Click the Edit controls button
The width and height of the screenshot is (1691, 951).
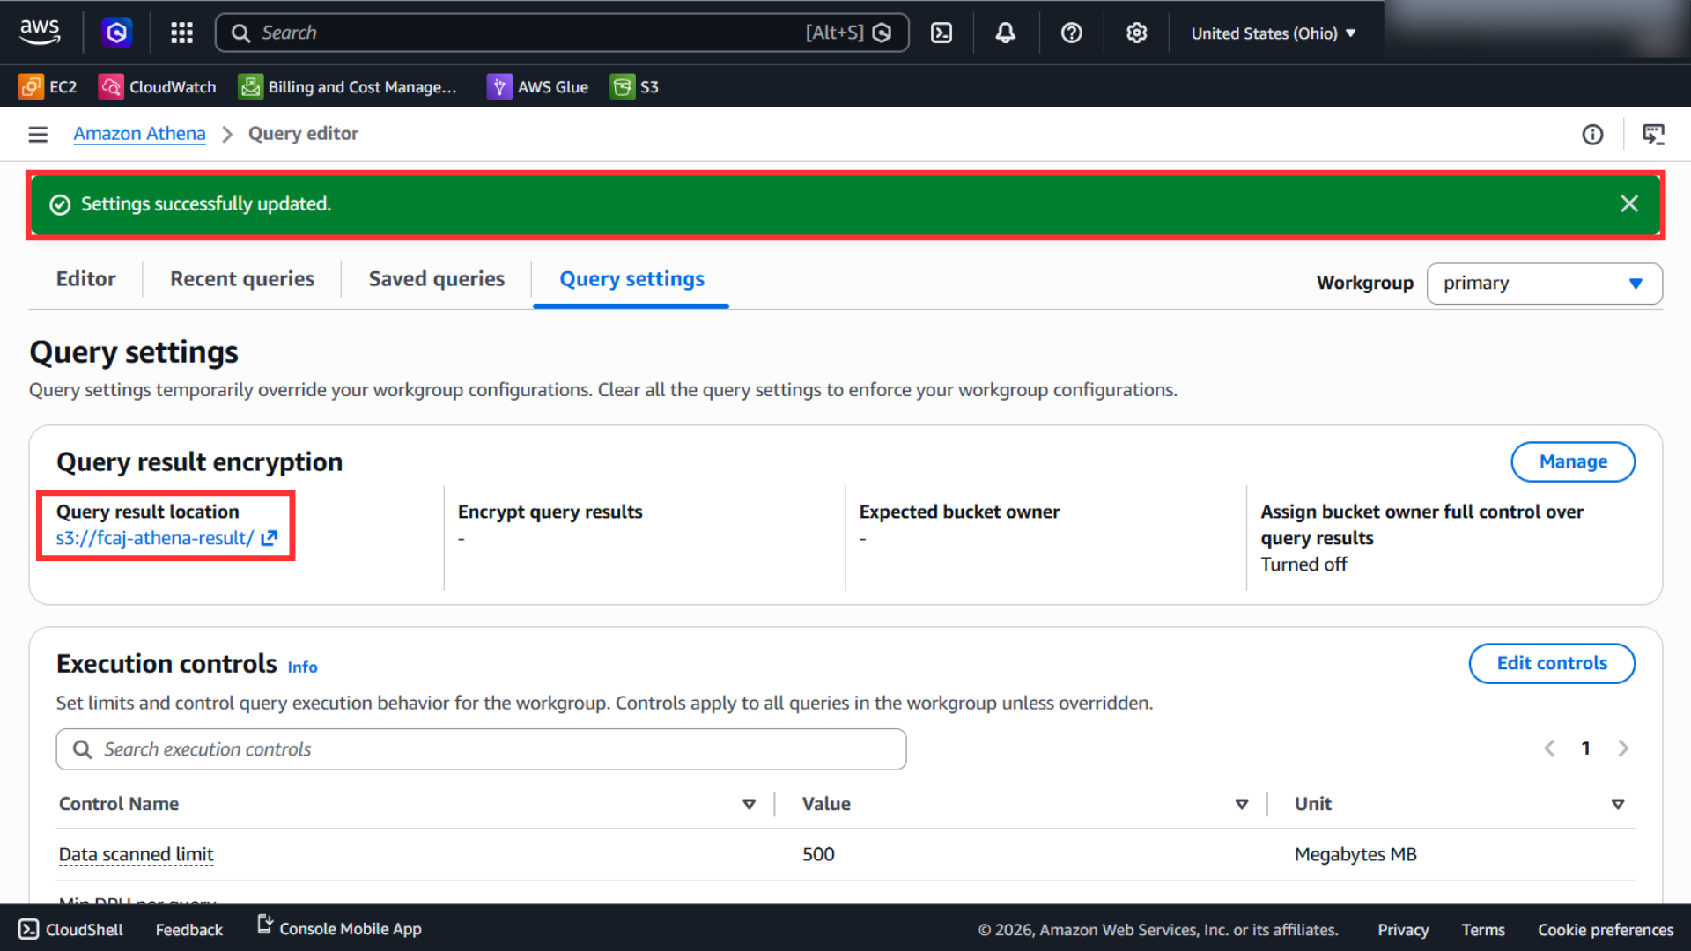[1552, 663]
